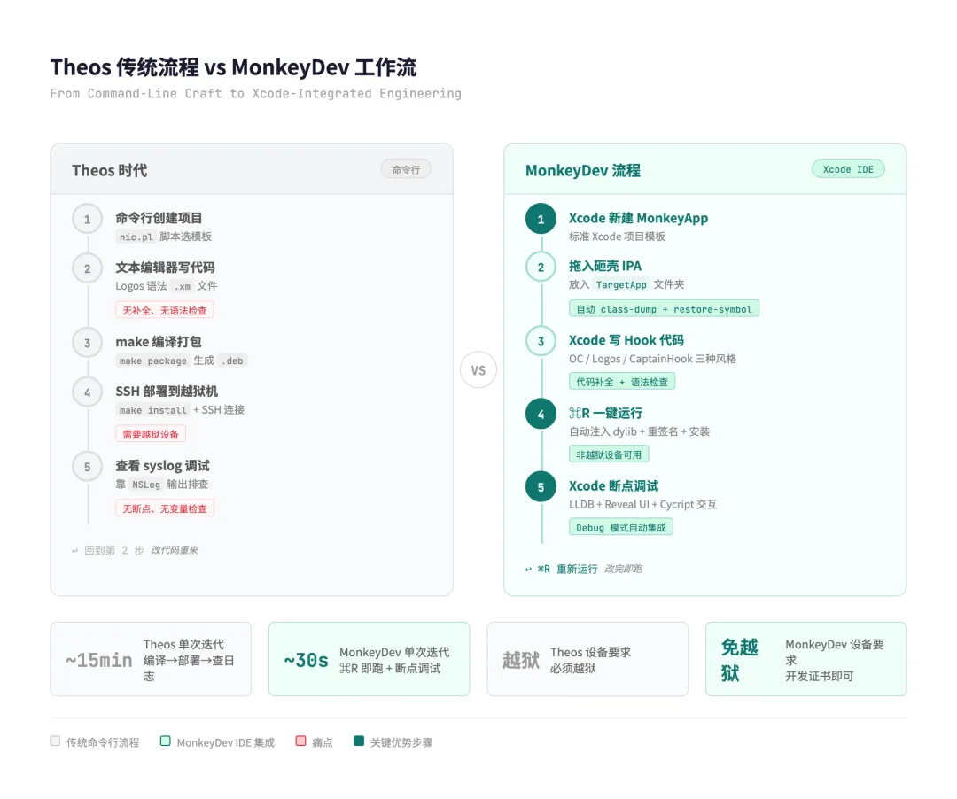Click the MonkeyDev IDE 集成 legend swatch
The height and width of the screenshot is (799, 957).
click(x=165, y=741)
